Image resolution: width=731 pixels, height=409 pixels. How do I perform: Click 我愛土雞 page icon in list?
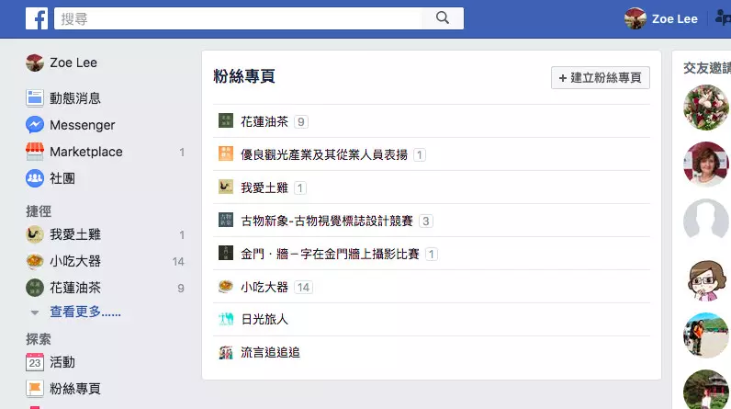tap(226, 187)
